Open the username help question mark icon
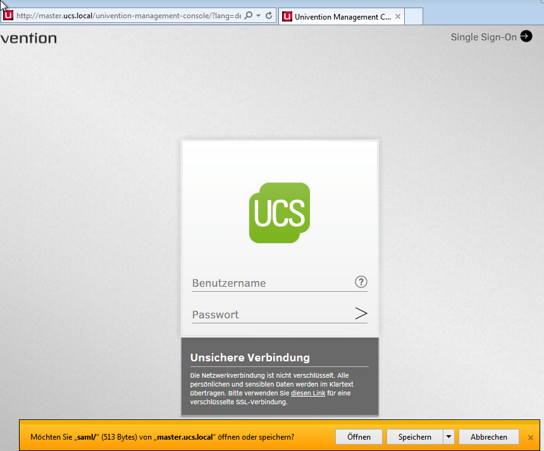The width and height of the screenshot is (544, 451). pyautogui.click(x=361, y=282)
